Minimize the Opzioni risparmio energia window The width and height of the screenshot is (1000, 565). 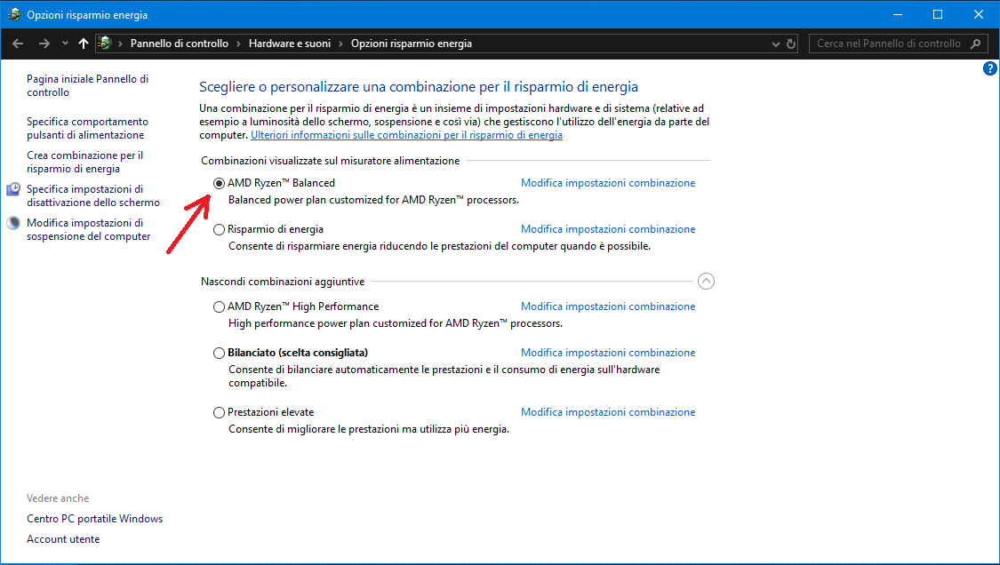pyautogui.click(x=897, y=14)
